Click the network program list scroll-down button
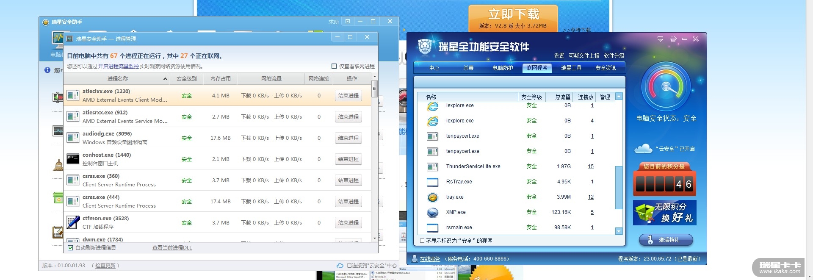This screenshot has height=280, width=813. coord(619,231)
